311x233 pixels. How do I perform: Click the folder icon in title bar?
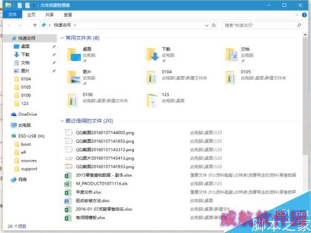[x=8, y=5]
